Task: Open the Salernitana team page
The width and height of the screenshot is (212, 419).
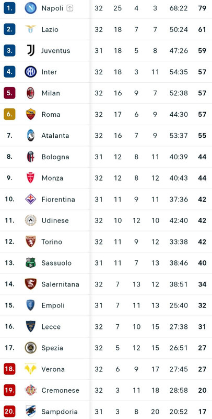Action: 61,284
